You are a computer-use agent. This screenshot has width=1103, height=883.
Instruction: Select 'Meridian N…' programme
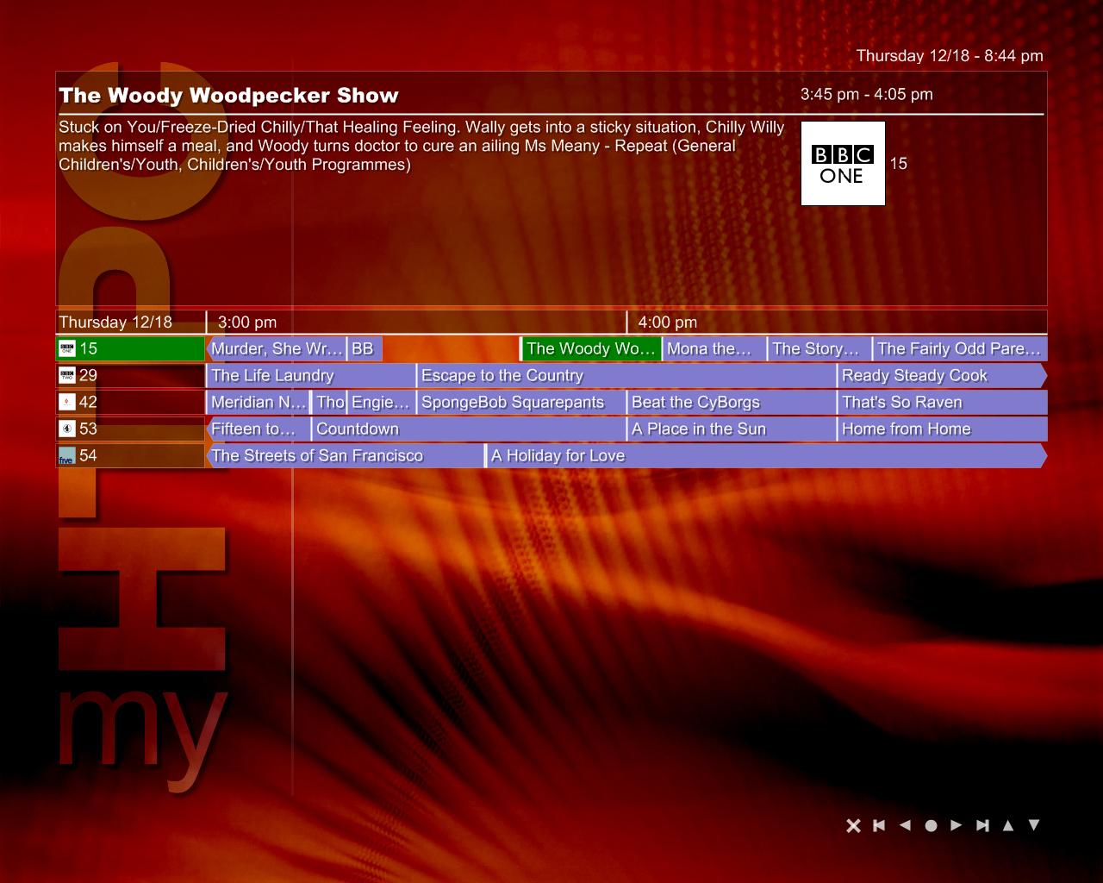[259, 403]
